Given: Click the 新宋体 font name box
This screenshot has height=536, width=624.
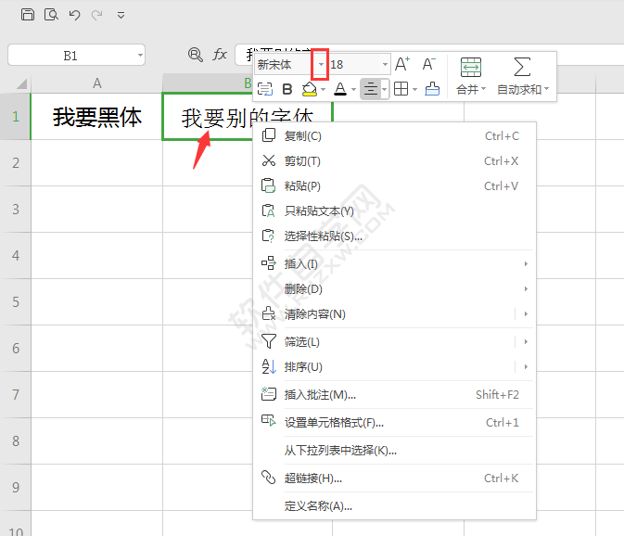Looking at the screenshot, I should (x=284, y=65).
